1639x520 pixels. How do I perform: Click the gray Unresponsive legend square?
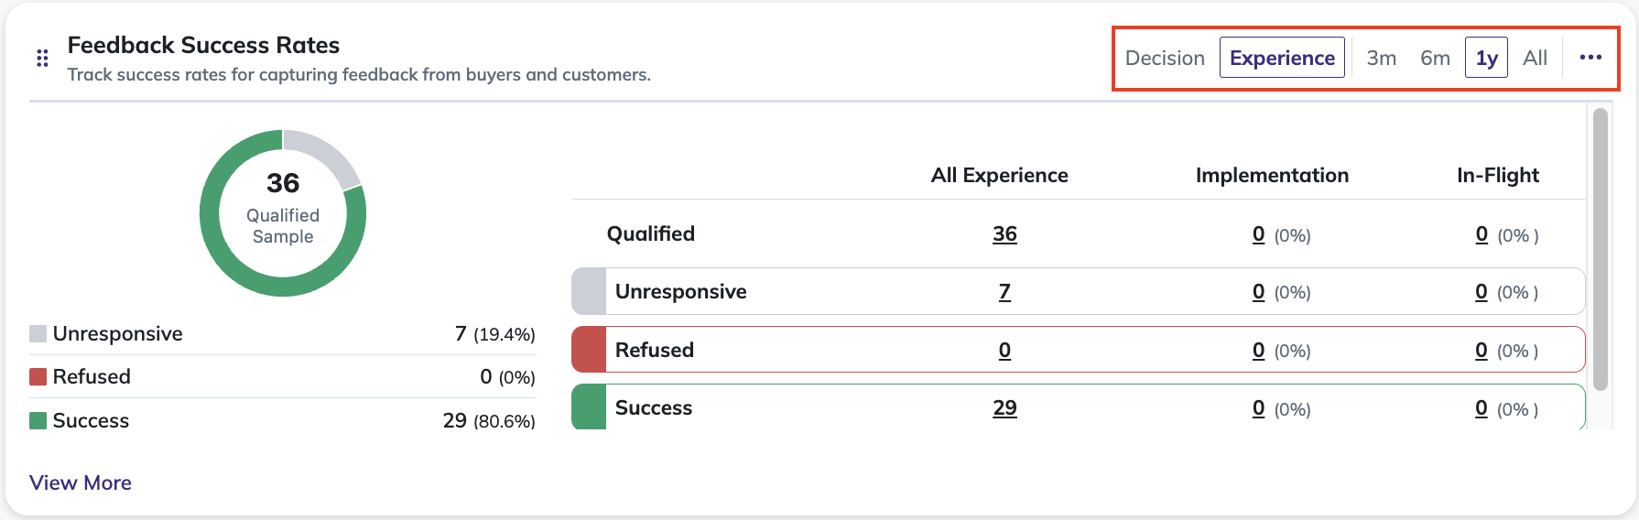(x=38, y=333)
